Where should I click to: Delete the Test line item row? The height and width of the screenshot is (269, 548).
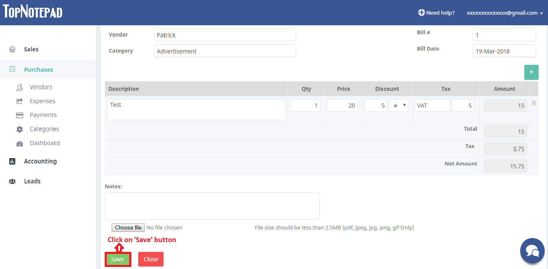[x=534, y=103]
